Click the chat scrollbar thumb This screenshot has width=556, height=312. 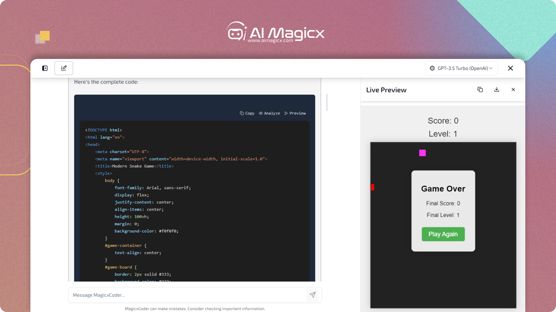[x=327, y=102]
